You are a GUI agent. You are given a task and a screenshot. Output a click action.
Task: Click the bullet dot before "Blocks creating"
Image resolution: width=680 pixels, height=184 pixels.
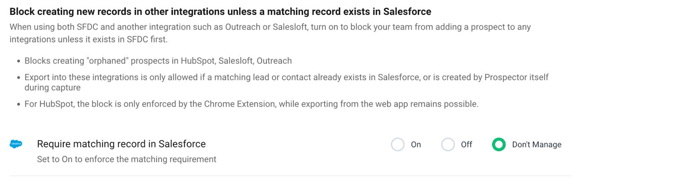[18, 61]
